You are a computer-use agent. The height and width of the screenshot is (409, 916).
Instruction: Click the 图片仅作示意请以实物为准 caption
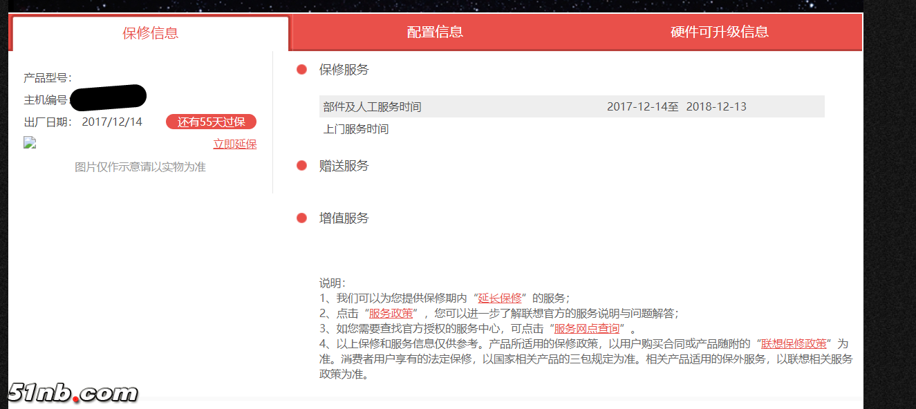coord(140,167)
